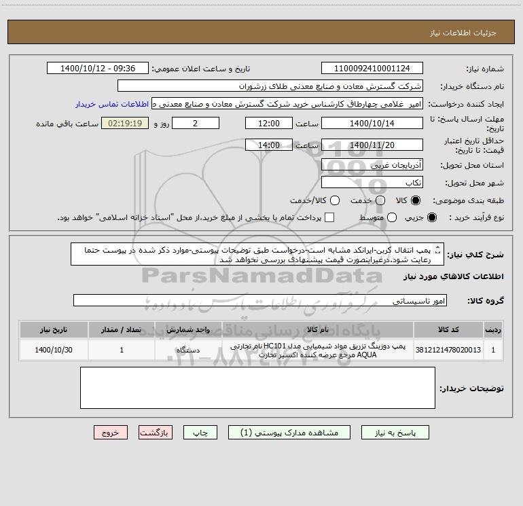The image size is (523, 506).
Task: Click the بازگشت back button
Action: [156, 432]
